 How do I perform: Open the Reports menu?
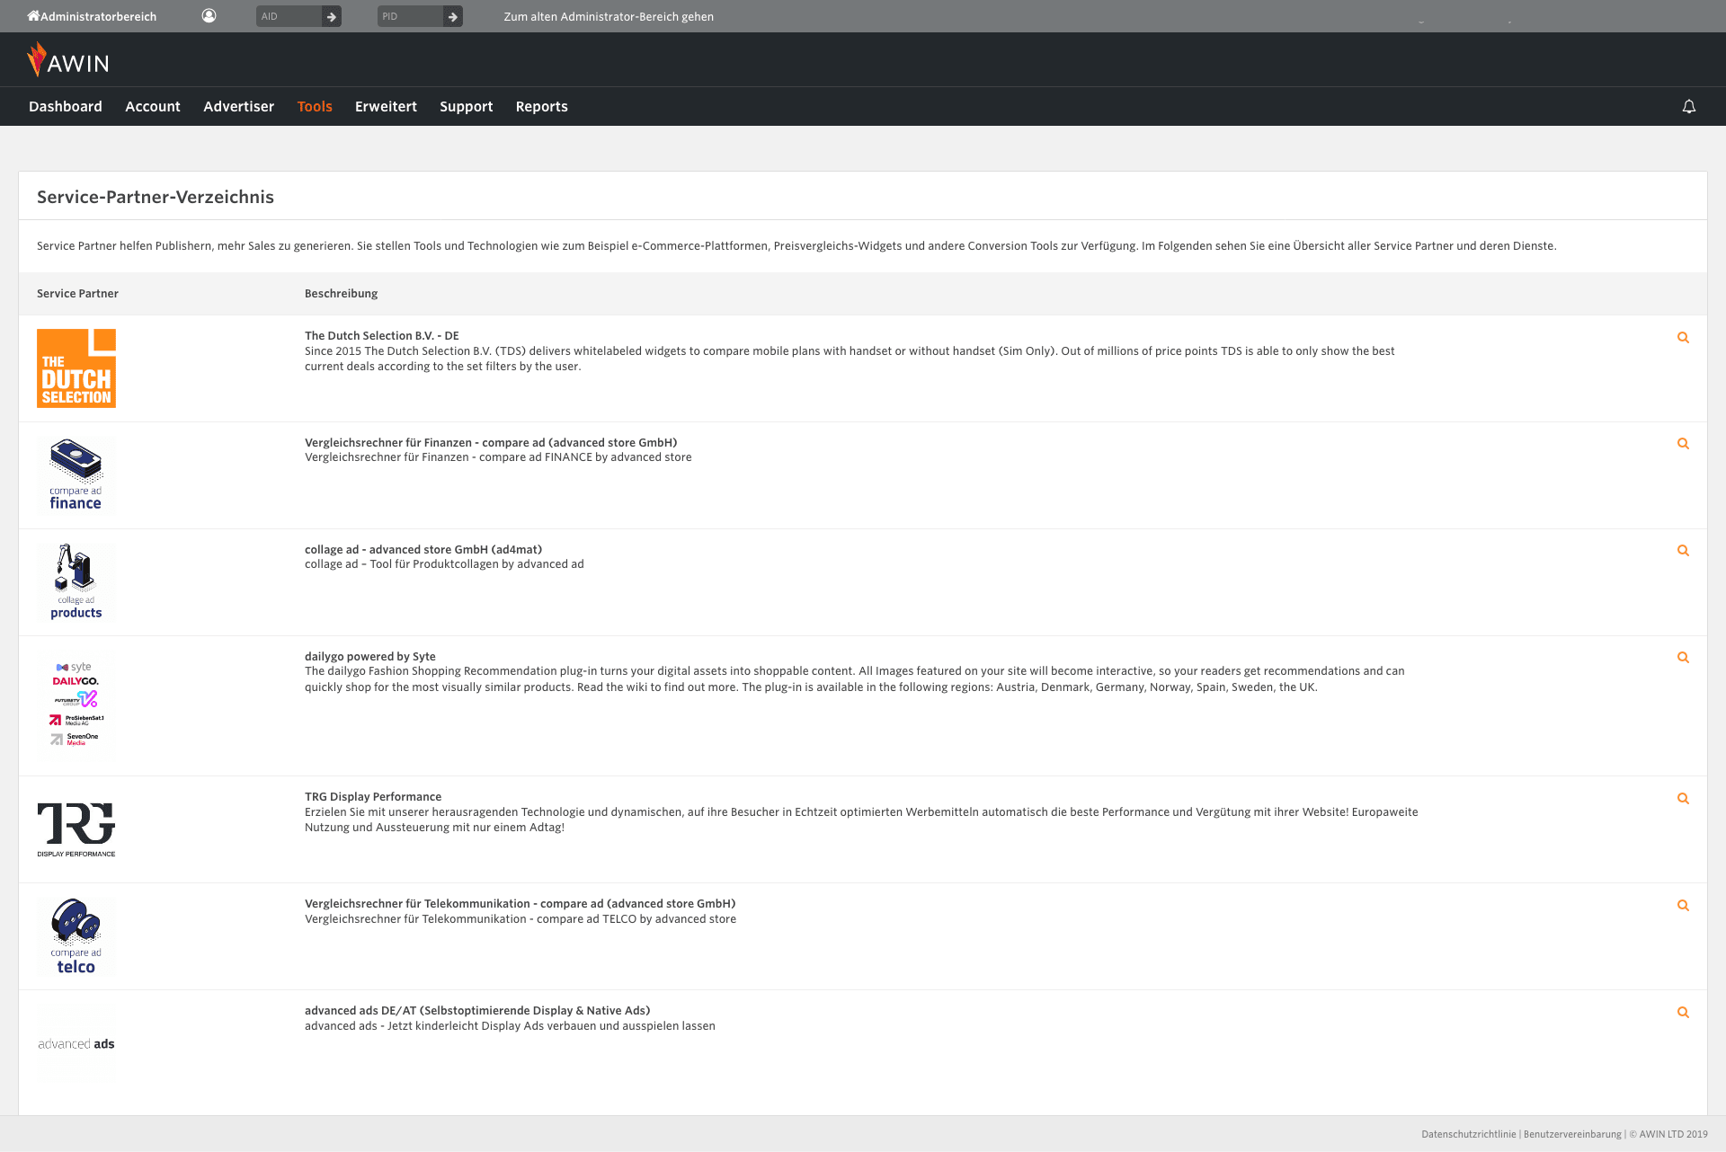tap(541, 106)
